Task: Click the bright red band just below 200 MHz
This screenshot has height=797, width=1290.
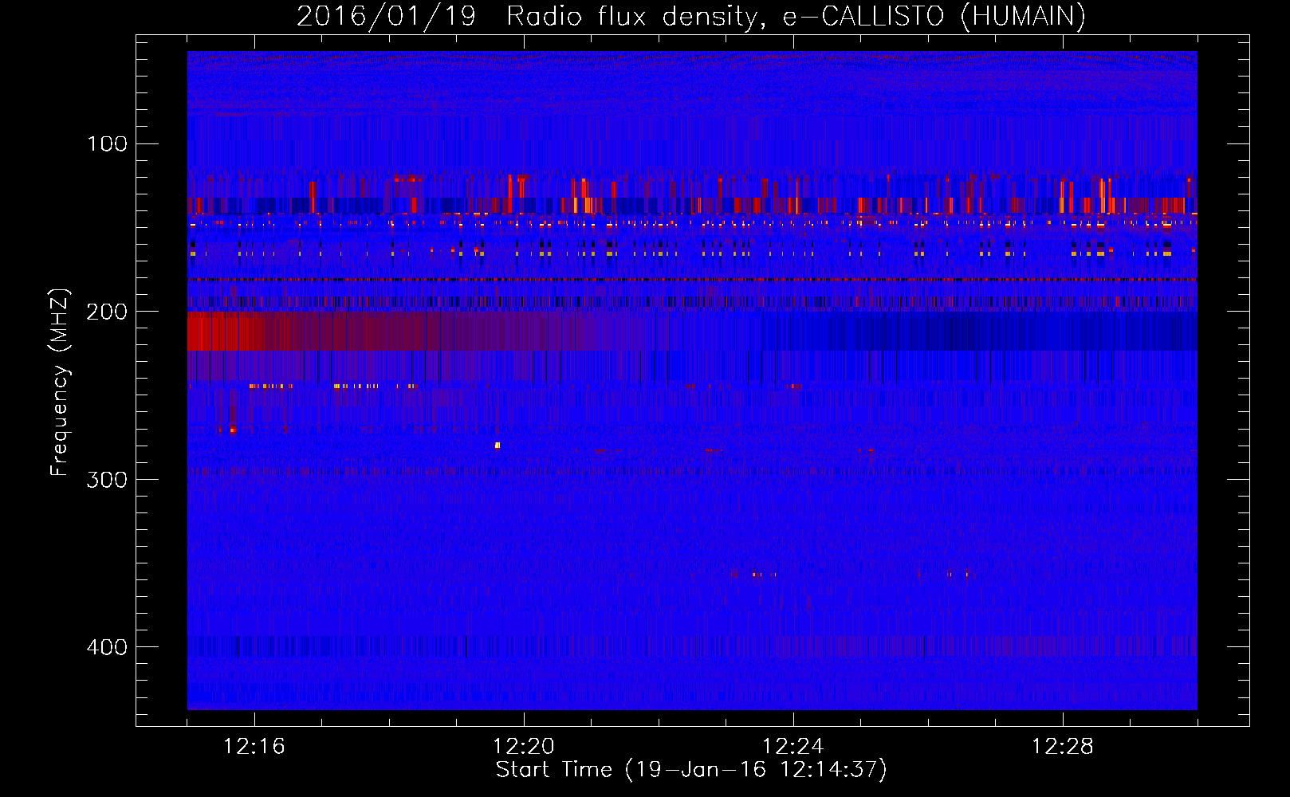Action: (226, 332)
